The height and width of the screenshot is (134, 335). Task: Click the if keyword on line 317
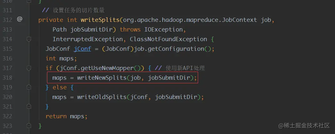(x=49, y=68)
